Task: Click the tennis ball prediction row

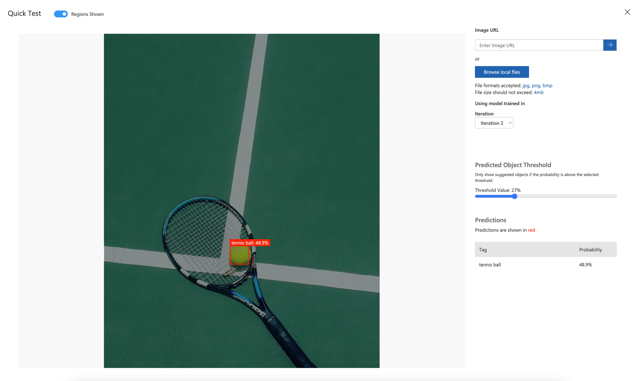Action: pyautogui.click(x=546, y=264)
